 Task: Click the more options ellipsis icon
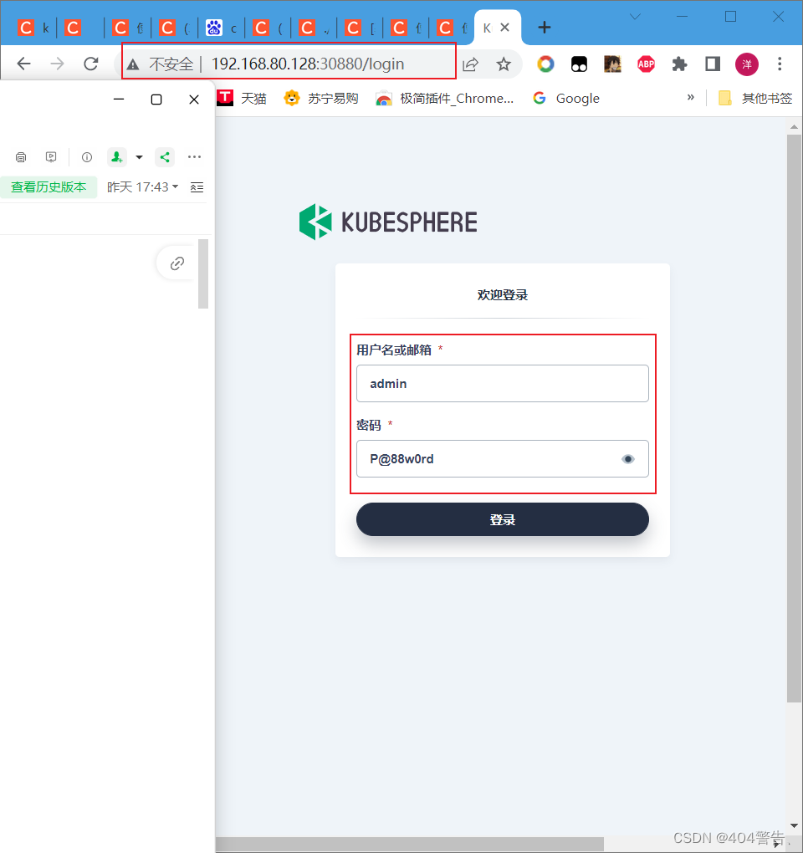tap(194, 156)
